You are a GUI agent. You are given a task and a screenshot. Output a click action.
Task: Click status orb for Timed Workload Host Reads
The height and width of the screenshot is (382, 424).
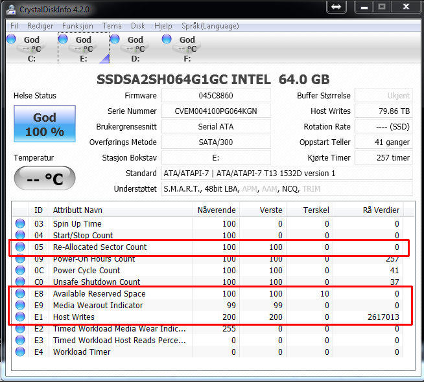pos(20,340)
